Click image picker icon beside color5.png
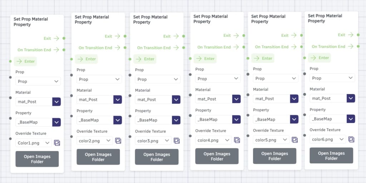 (295, 140)
